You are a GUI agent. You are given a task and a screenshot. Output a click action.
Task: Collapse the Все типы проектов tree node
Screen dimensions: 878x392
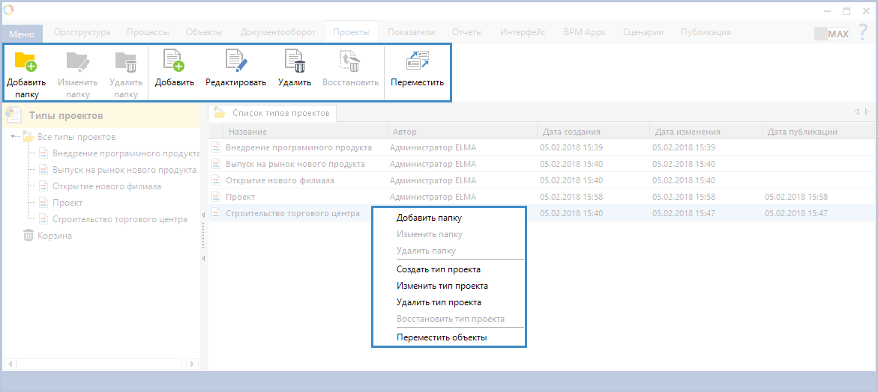coord(13,136)
